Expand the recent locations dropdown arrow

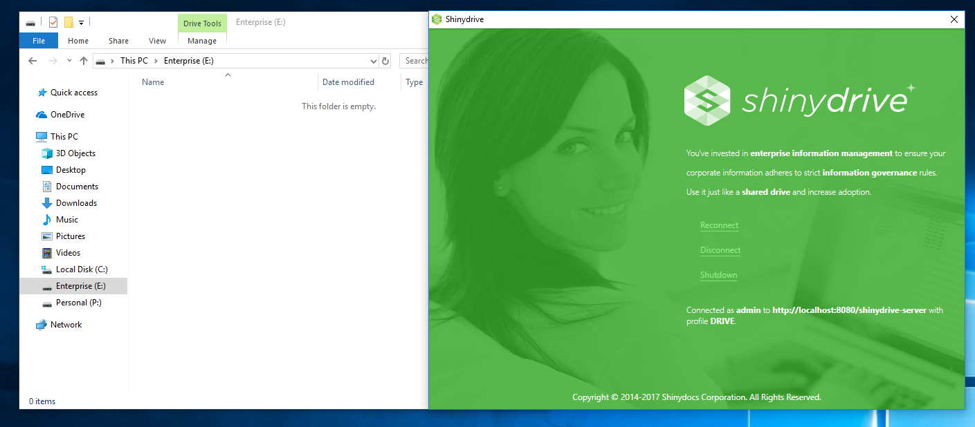click(69, 61)
